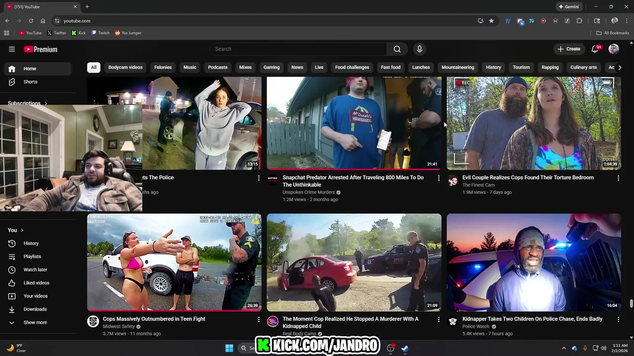
Task: Click the taskbar volume icon
Action: click(603, 348)
